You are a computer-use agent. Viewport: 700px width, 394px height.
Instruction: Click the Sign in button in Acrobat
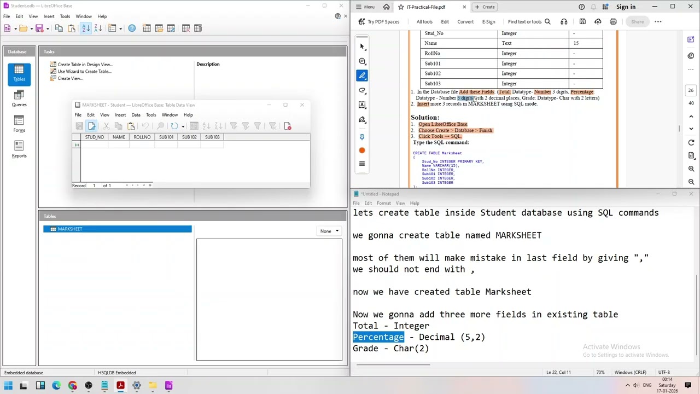(626, 7)
